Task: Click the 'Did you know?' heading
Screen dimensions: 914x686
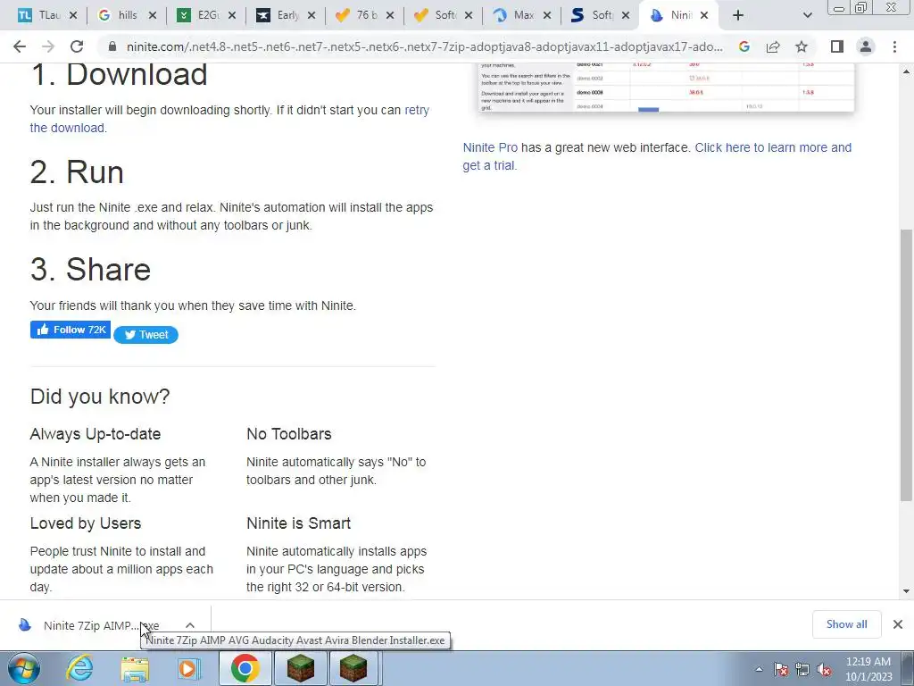Action: tap(100, 397)
